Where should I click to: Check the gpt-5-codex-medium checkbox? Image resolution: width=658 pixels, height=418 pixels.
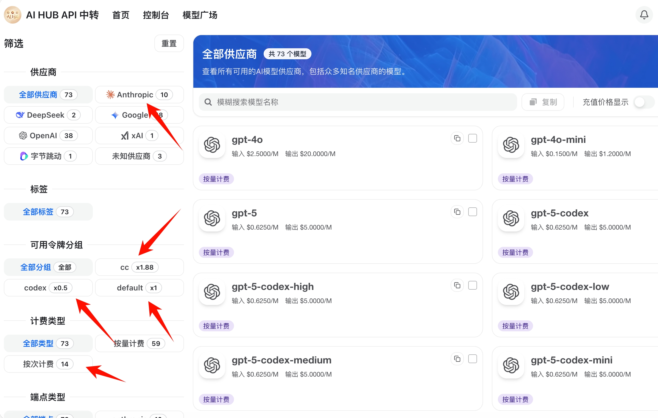point(472,359)
